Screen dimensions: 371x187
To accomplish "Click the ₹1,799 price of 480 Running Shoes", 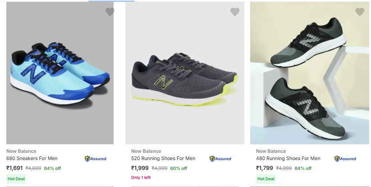I will coord(265,168).
